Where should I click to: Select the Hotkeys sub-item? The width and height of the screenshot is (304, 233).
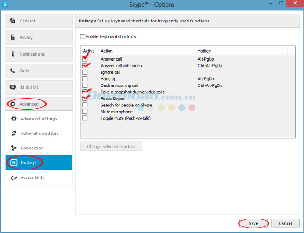pos(39,162)
